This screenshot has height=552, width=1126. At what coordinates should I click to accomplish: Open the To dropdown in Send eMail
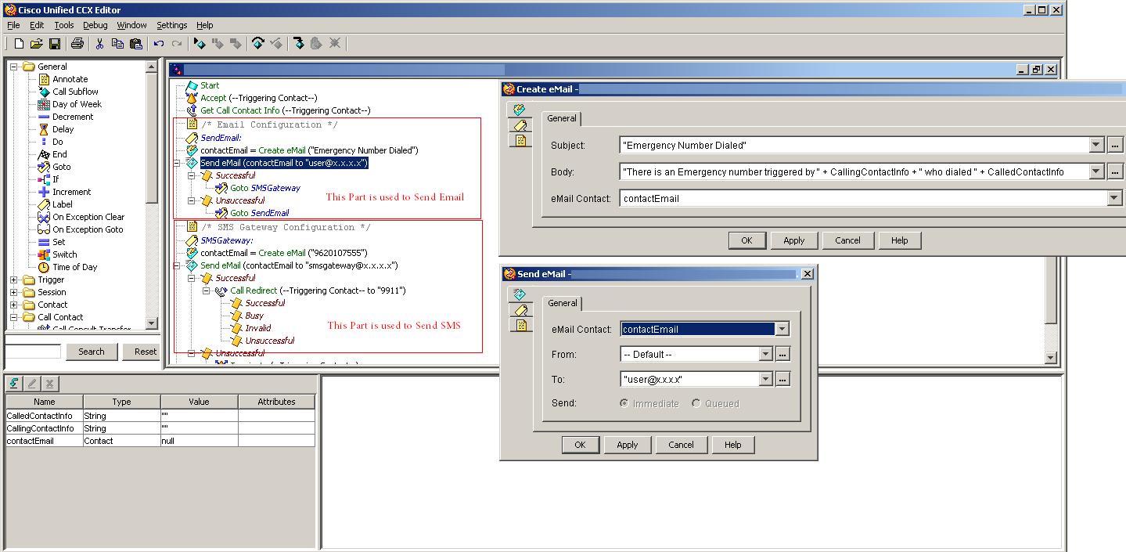click(x=767, y=380)
